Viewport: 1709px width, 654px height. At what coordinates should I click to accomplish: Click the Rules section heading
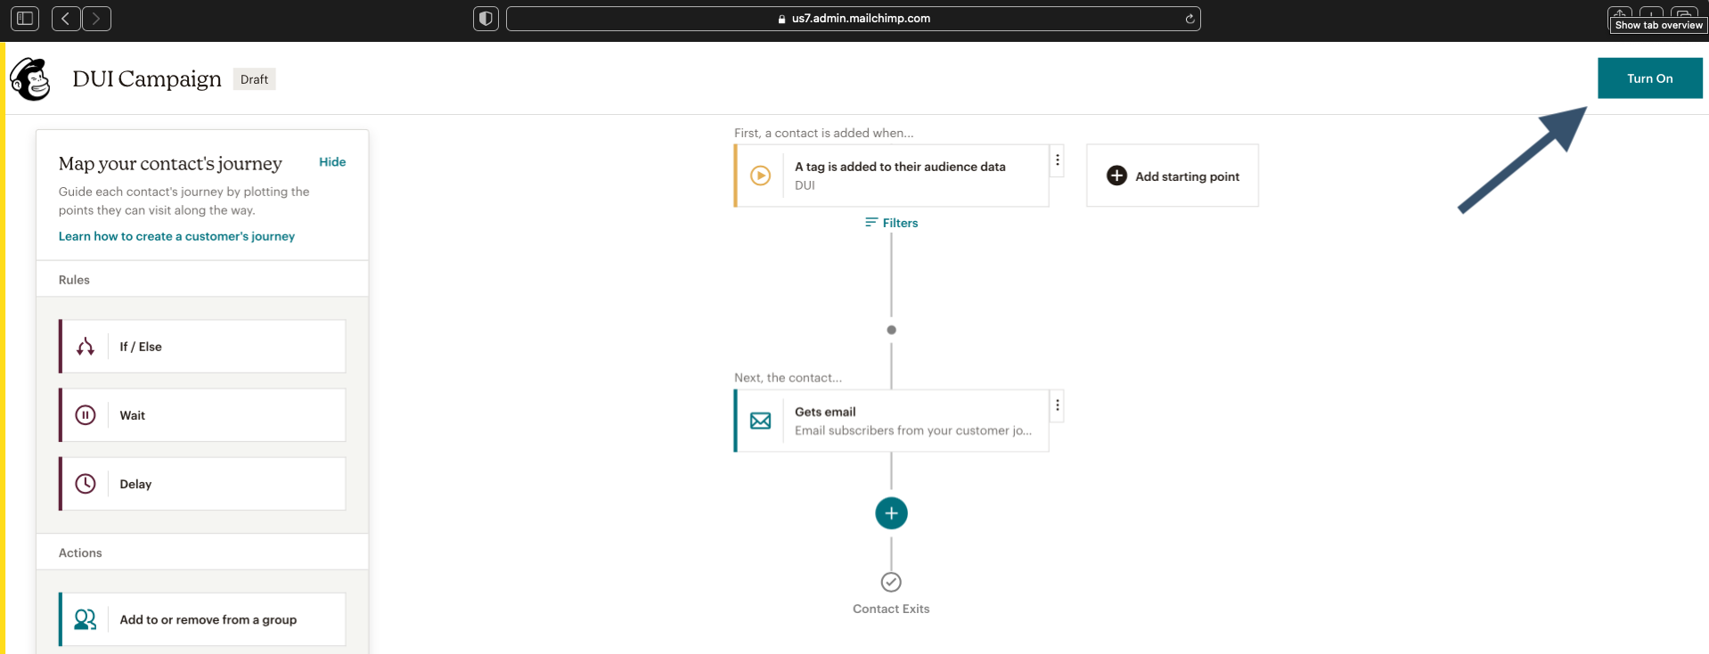pyautogui.click(x=74, y=280)
